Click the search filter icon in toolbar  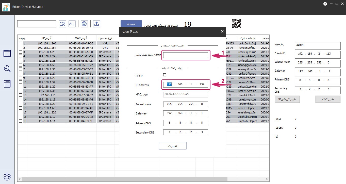(x=62, y=24)
